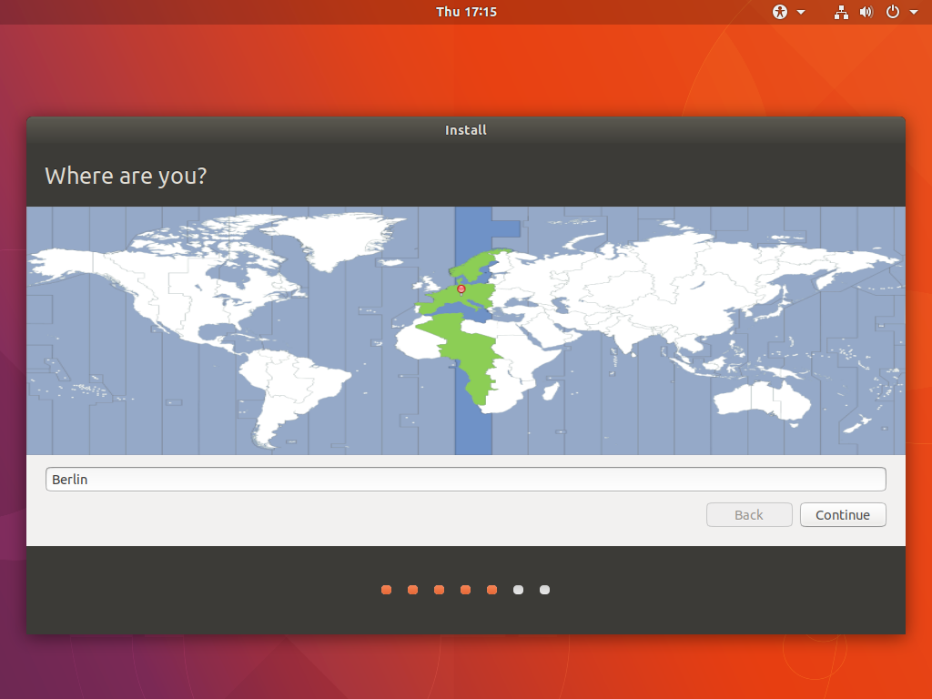
Task: Click the Back button
Action: pos(749,515)
